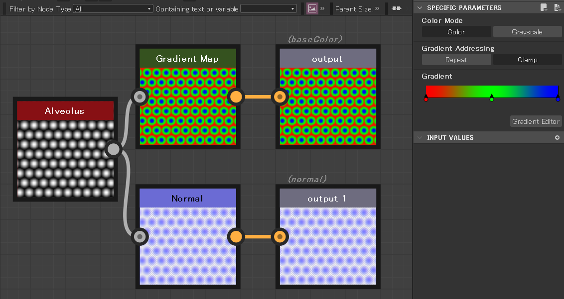
Task: Toggle the node thumbnail display icon
Action: 312,8
